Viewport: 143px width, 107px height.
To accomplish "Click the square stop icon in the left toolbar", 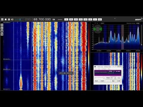I will point(2,31).
